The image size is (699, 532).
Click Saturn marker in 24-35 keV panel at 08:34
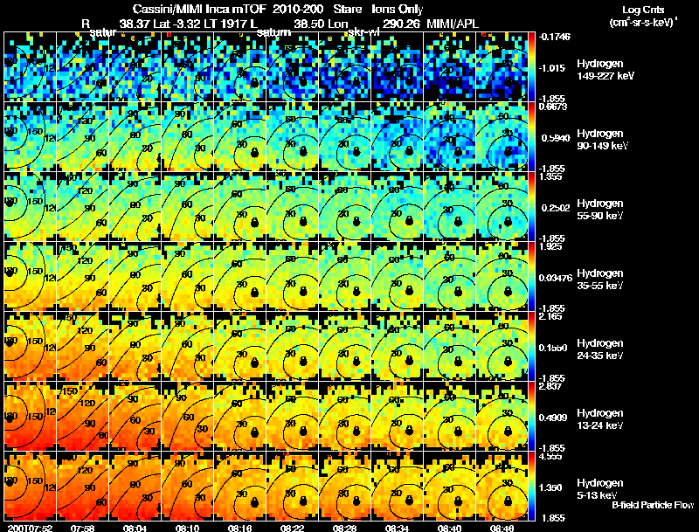409,362
